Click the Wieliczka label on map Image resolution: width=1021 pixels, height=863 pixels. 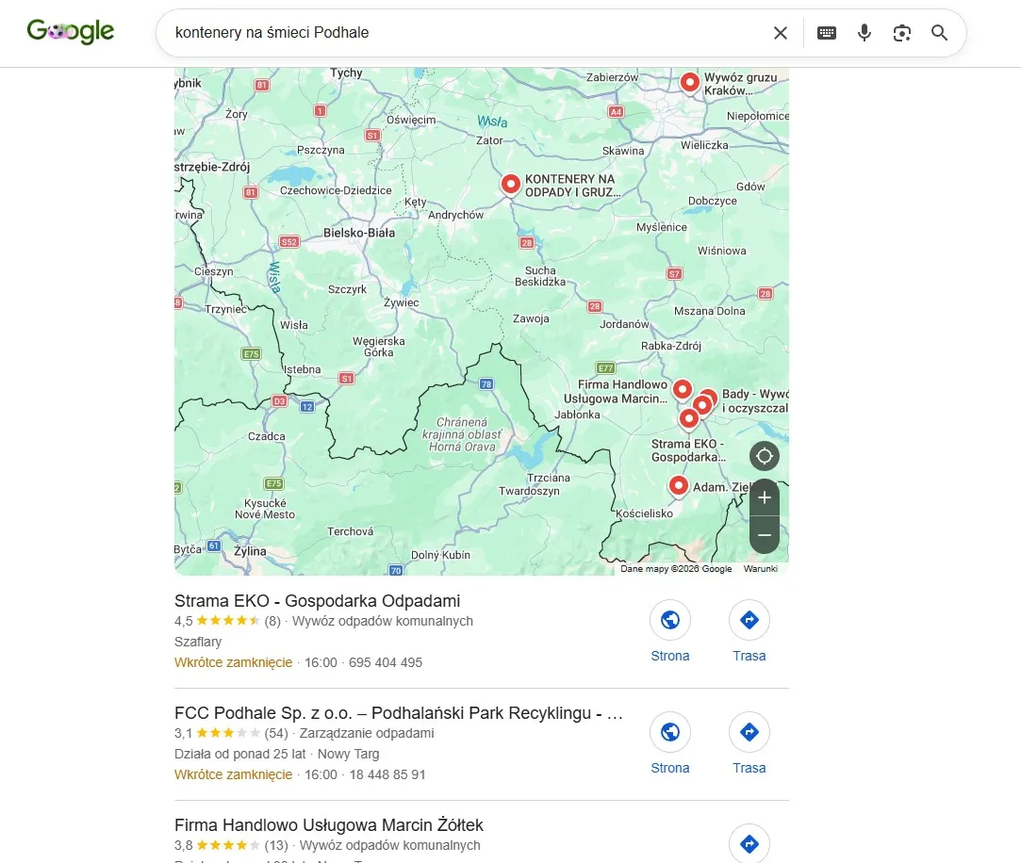[704, 145]
